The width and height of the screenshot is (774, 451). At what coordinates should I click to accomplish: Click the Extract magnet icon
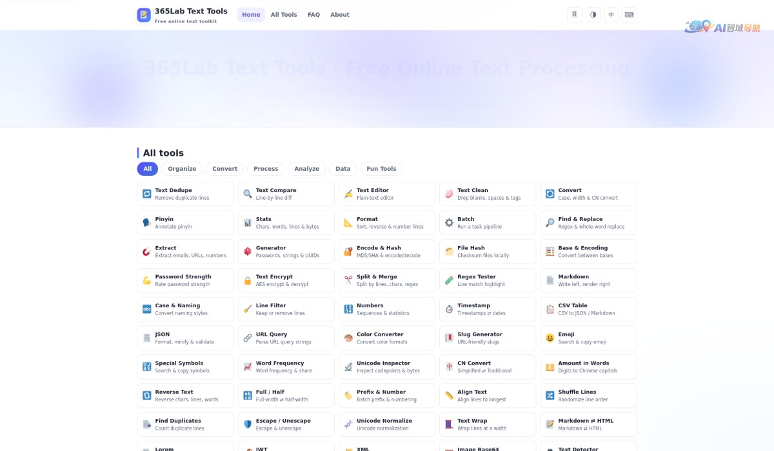tap(146, 251)
